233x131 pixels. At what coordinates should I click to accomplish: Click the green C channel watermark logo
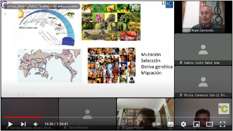224,109
